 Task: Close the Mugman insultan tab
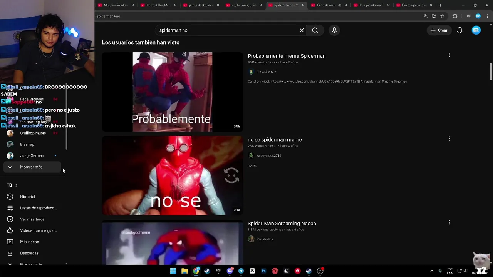point(133,5)
